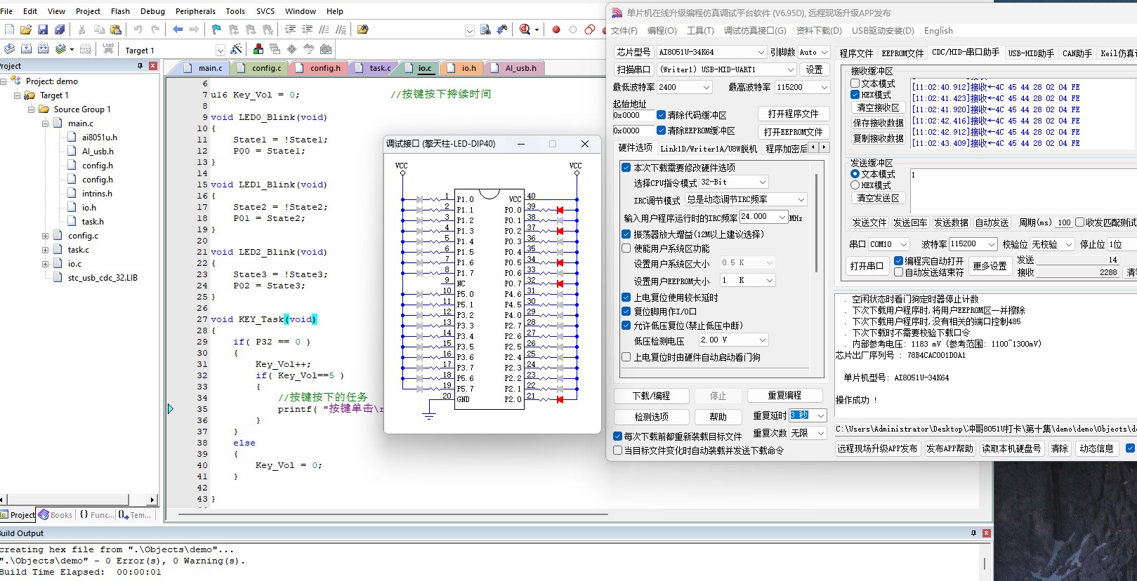Open the Flash menu in Keil
Viewport: 1137px width, 581px height.
(x=120, y=11)
